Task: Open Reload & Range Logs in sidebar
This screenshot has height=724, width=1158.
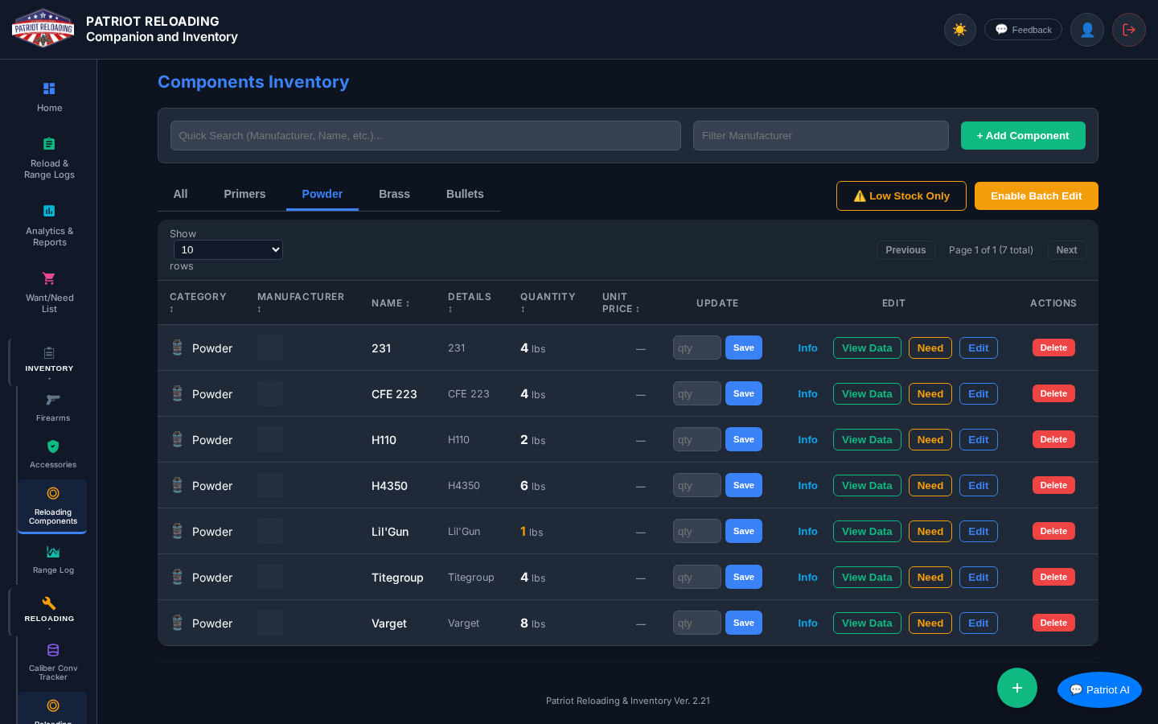Action: 49,158
